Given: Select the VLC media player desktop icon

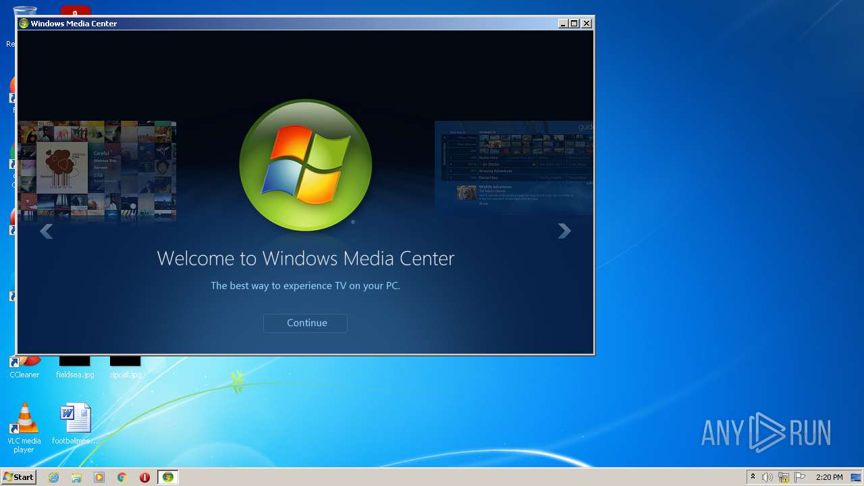Looking at the screenshot, I should [24, 428].
